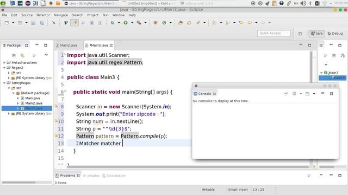The width and height of the screenshot is (348, 195).
Task: Collapse the Regex2 project
Action: pyautogui.click(x=4, y=68)
